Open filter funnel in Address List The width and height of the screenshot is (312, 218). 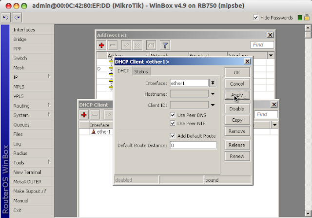[165, 45]
